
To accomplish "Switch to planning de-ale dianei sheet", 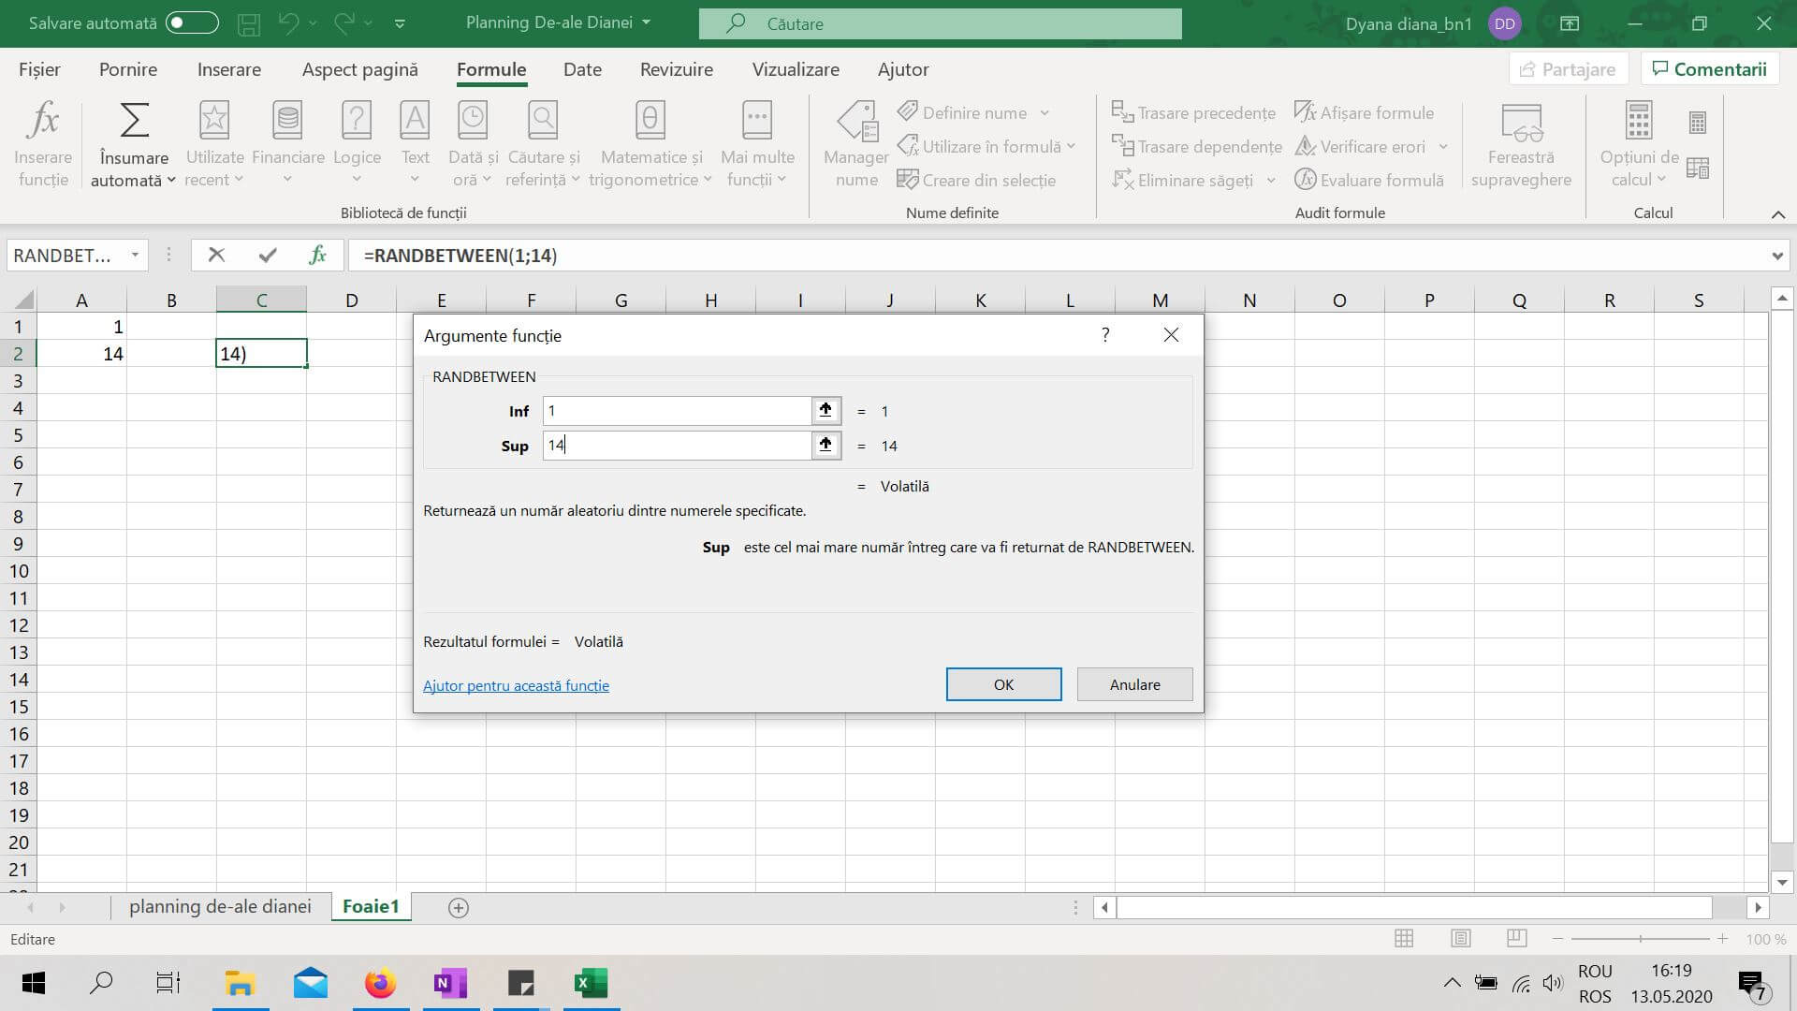I will [220, 906].
